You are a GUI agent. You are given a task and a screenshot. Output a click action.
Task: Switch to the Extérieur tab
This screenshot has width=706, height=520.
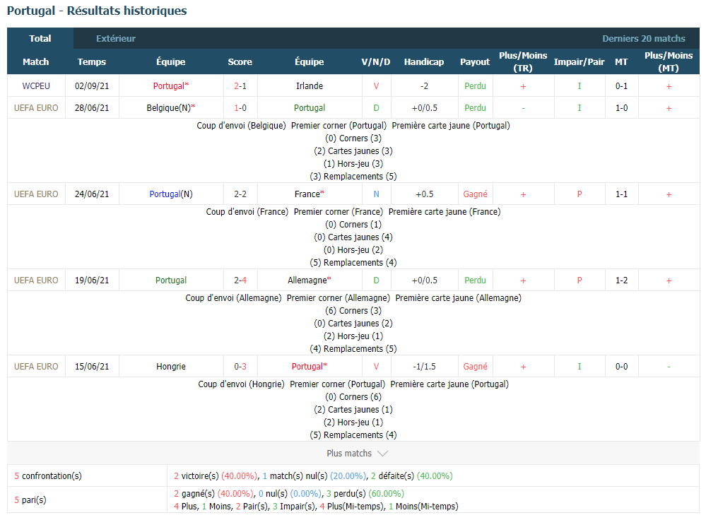click(116, 38)
